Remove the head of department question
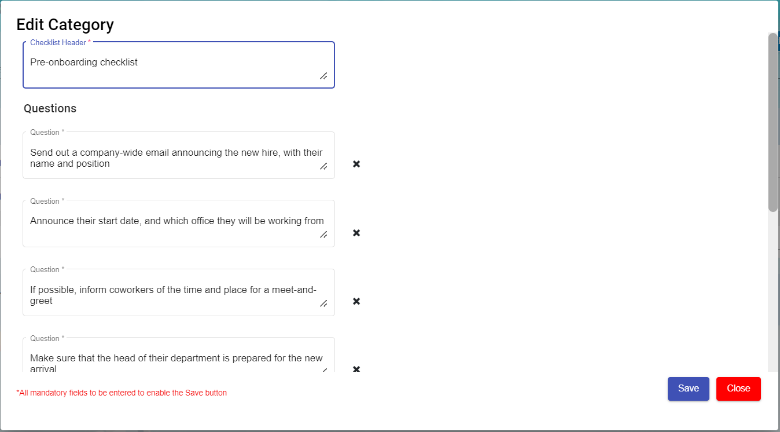This screenshot has height=432, width=780. coord(356,369)
